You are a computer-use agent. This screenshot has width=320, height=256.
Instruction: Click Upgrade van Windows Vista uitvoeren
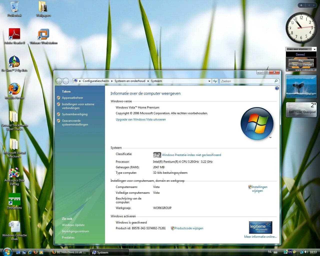tap(140, 119)
